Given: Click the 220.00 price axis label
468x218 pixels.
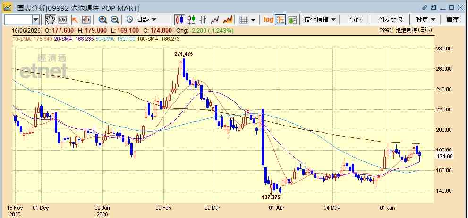Looking at the screenshot, I should (x=444, y=110).
